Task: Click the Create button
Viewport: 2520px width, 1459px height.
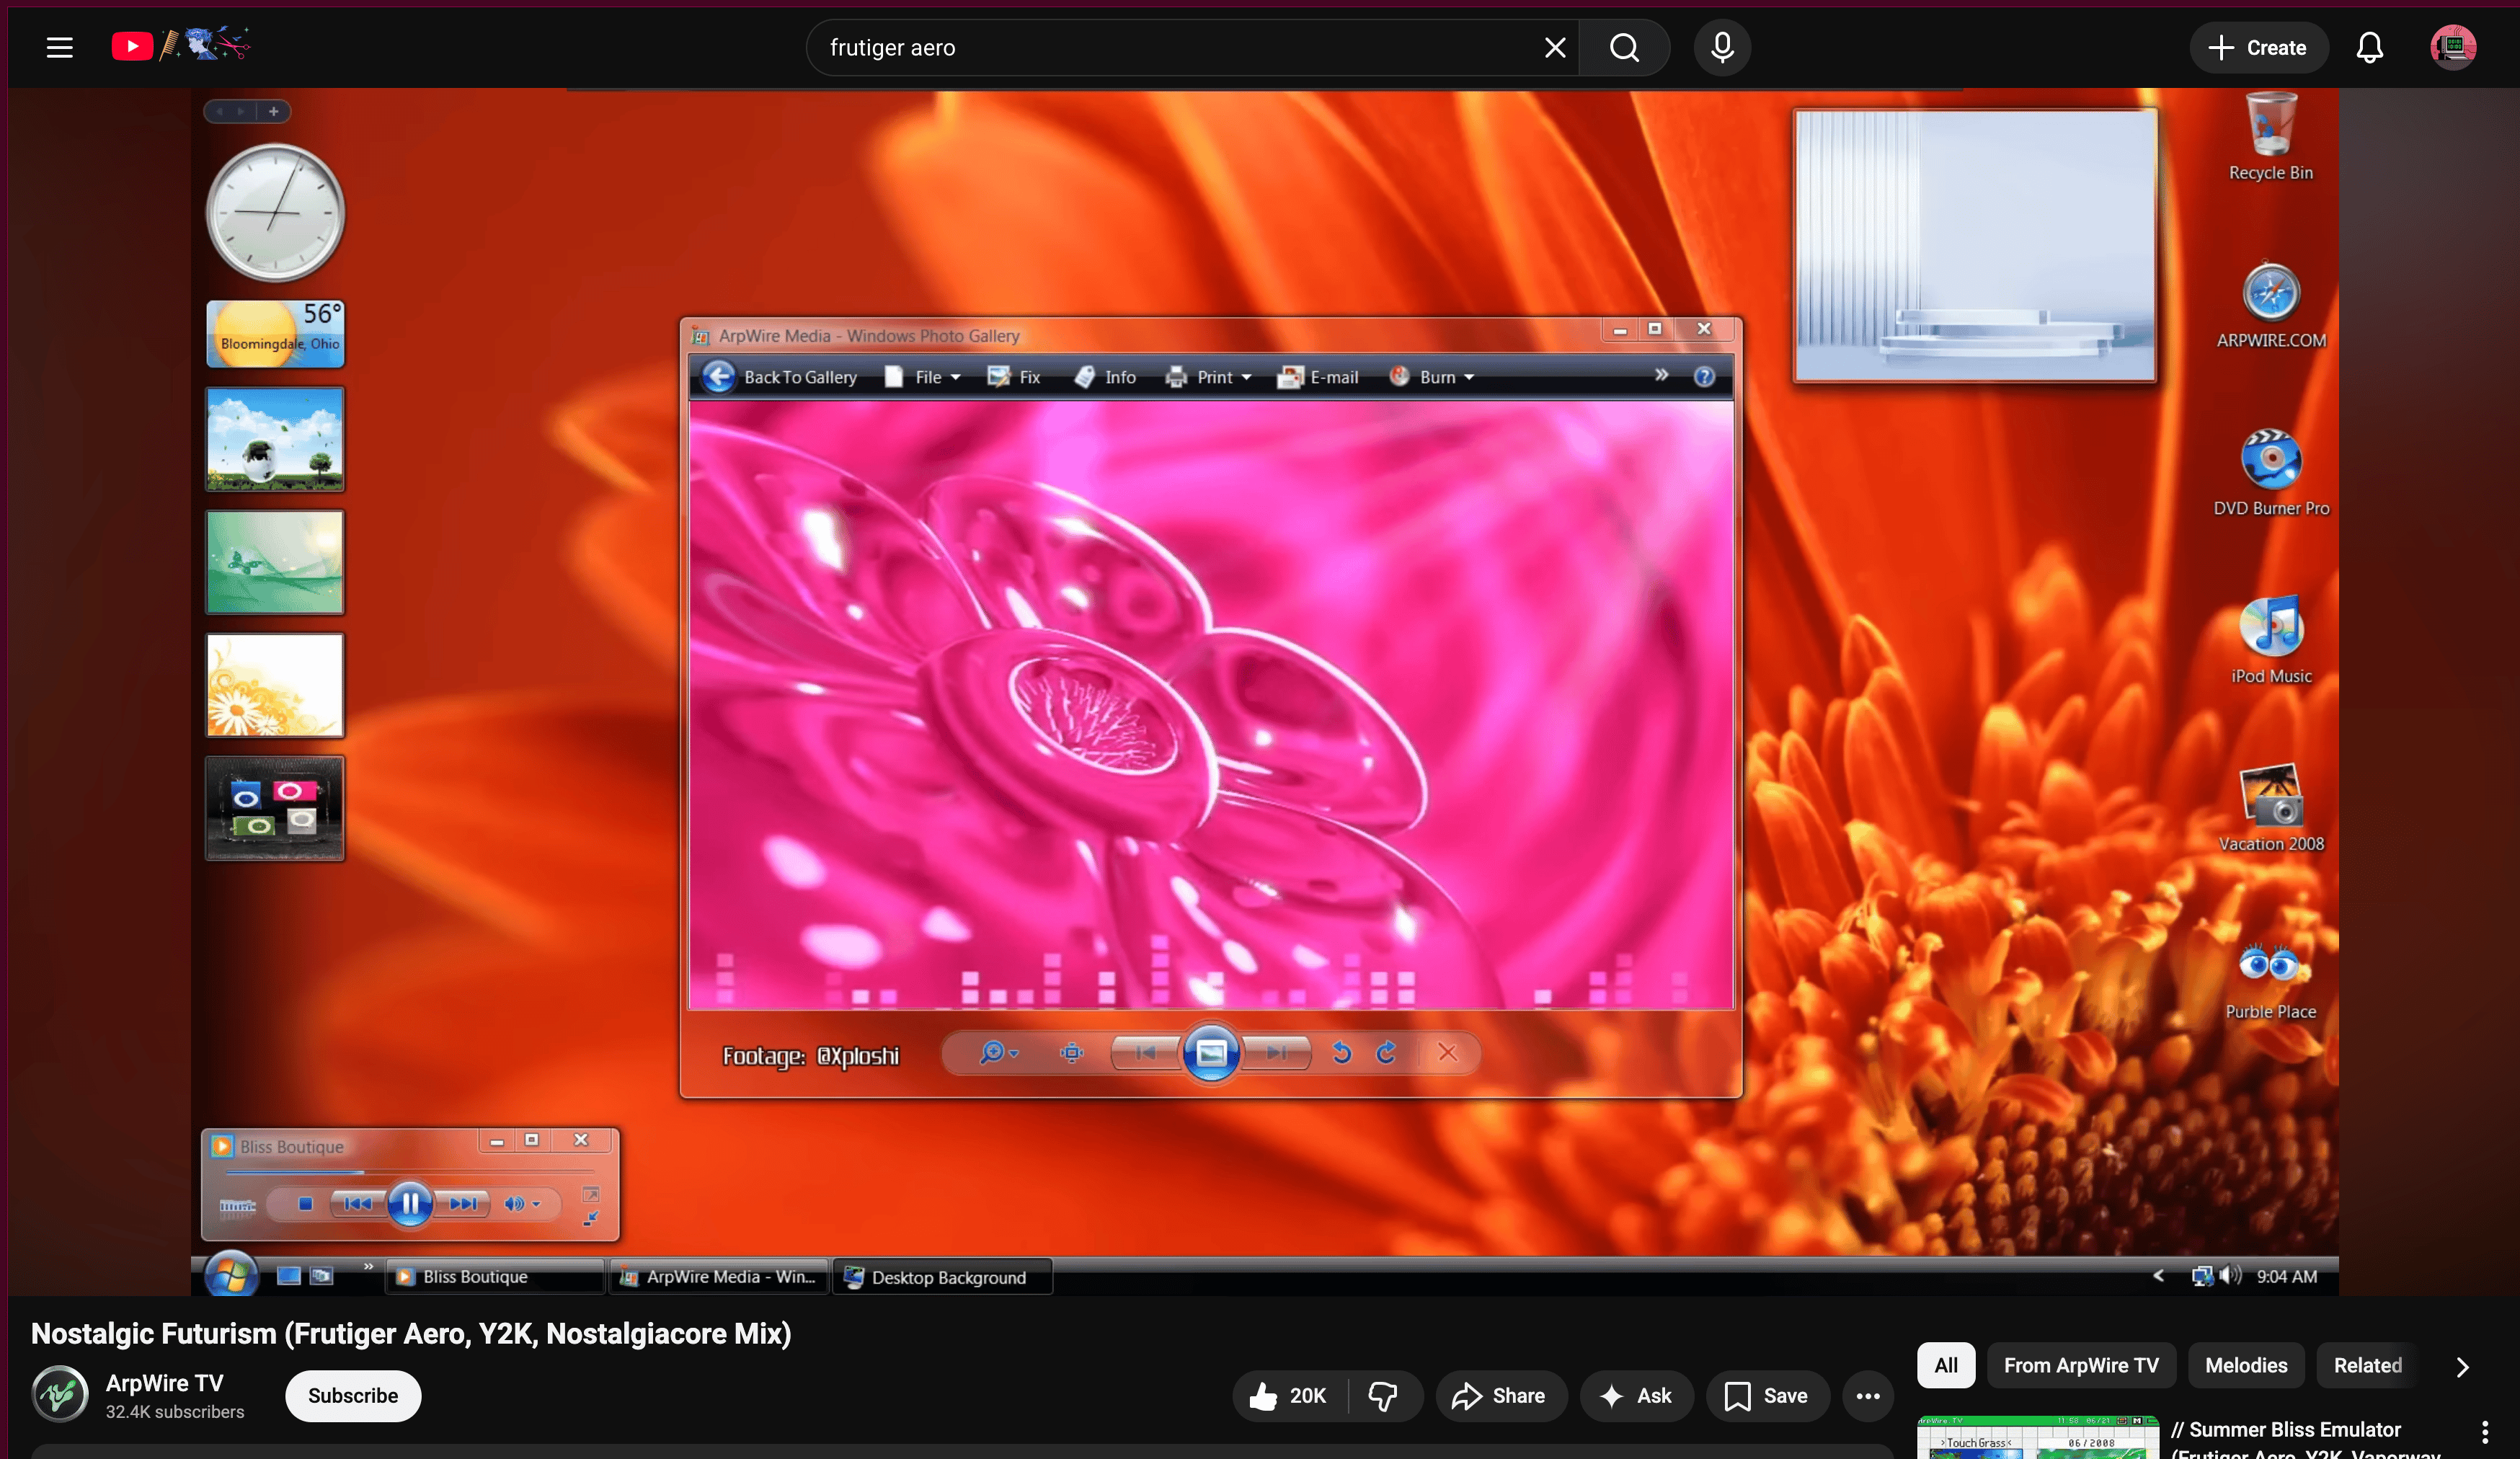Action: (2258, 47)
